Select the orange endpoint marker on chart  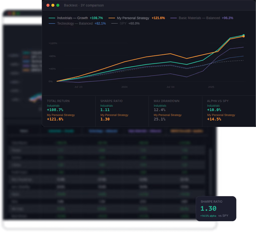tap(244, 37)
